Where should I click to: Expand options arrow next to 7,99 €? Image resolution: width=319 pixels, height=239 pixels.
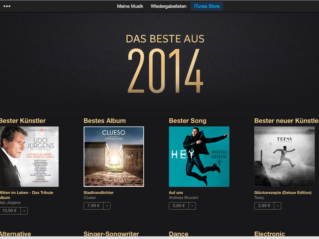pos(107,206)
